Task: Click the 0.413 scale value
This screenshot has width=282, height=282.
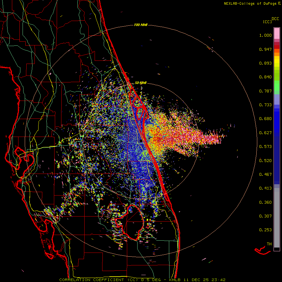Action: [x=265, y=188]
